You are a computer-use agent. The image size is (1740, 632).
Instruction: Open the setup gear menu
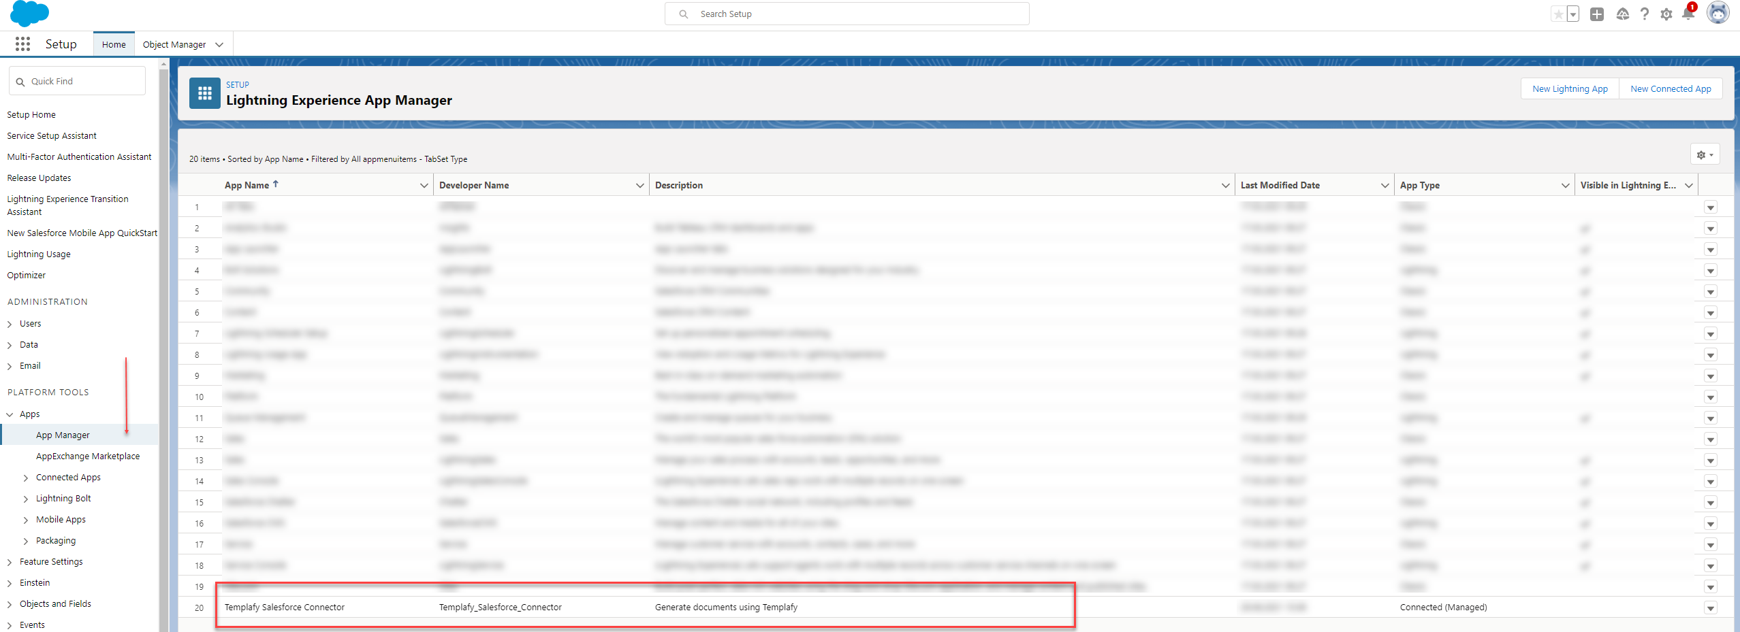tap(1666, 14)
